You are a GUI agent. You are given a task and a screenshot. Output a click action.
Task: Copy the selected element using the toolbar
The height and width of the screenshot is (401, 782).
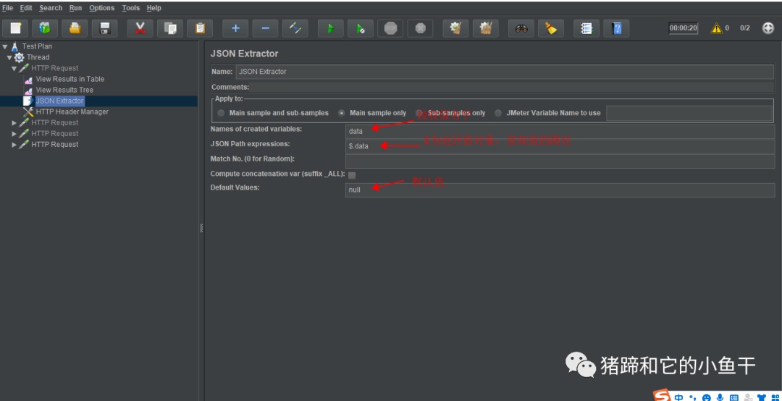[x=170, y=28]
